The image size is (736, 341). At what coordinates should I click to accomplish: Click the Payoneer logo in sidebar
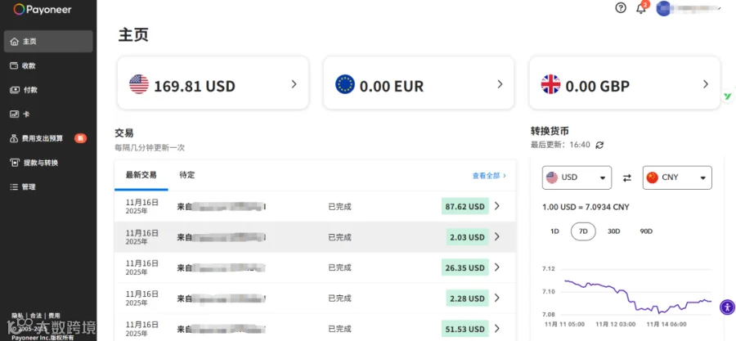tap(43, 9)
